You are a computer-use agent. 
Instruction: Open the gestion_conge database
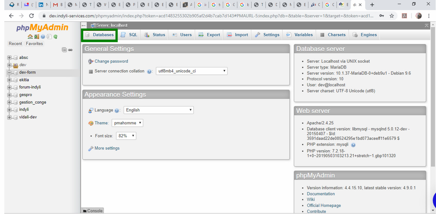33,103
